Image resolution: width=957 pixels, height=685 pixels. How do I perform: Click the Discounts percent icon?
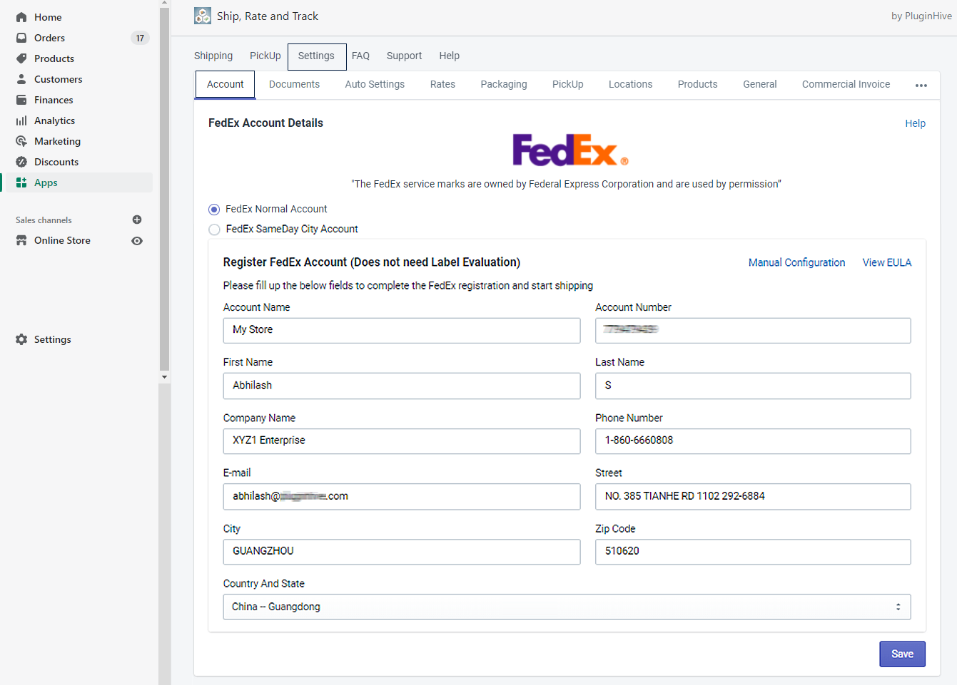coord(21,162)
